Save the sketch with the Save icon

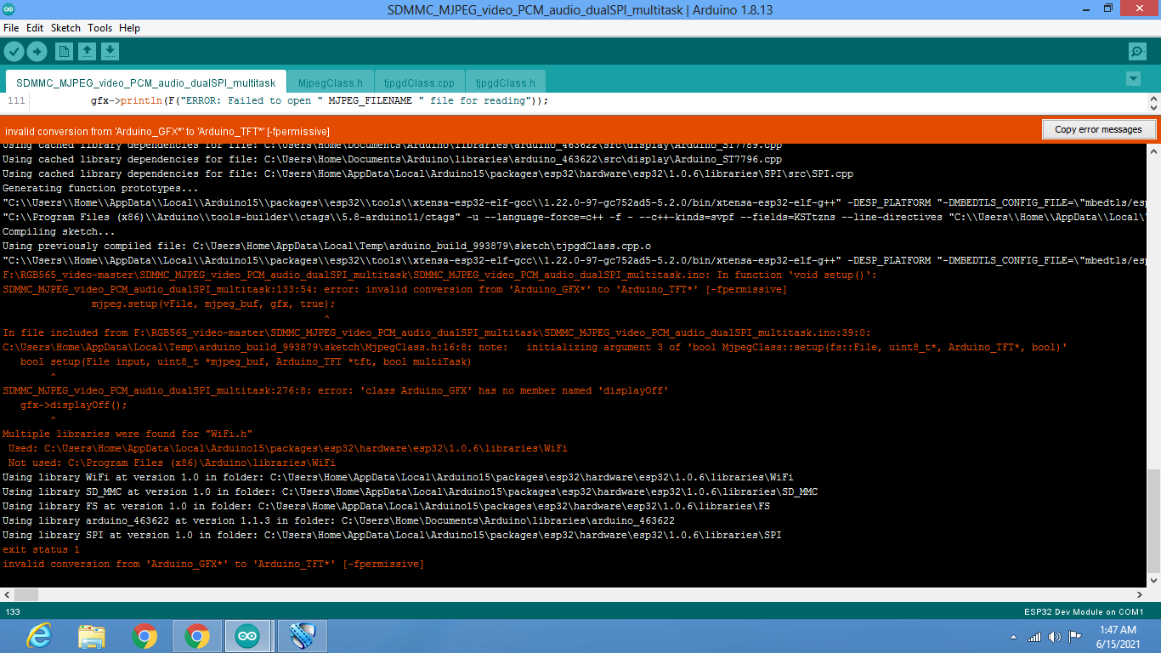pos(110,51)
